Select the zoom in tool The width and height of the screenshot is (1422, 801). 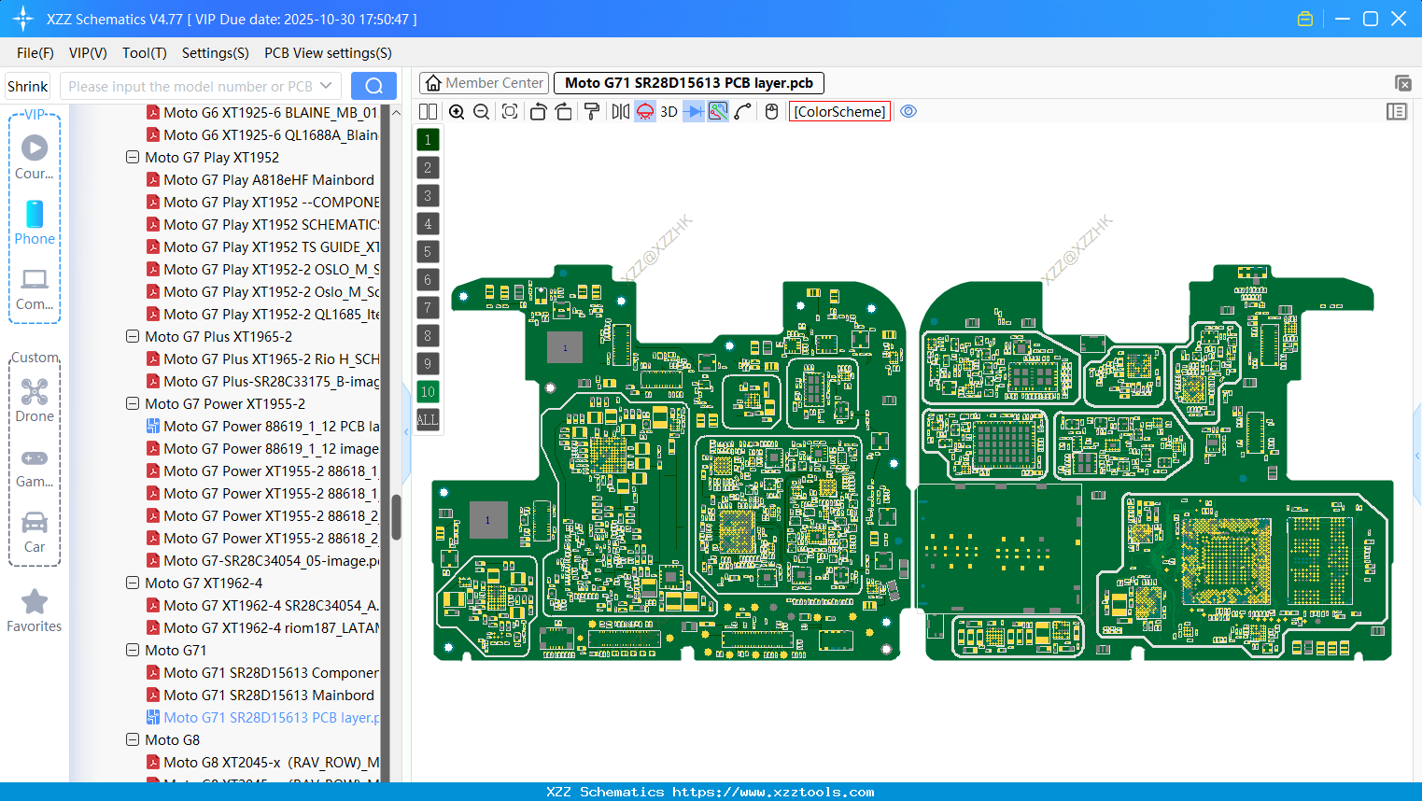[x=457, y=111]
